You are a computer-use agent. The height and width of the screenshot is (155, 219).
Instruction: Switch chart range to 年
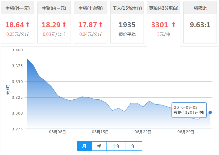[134, 146]
